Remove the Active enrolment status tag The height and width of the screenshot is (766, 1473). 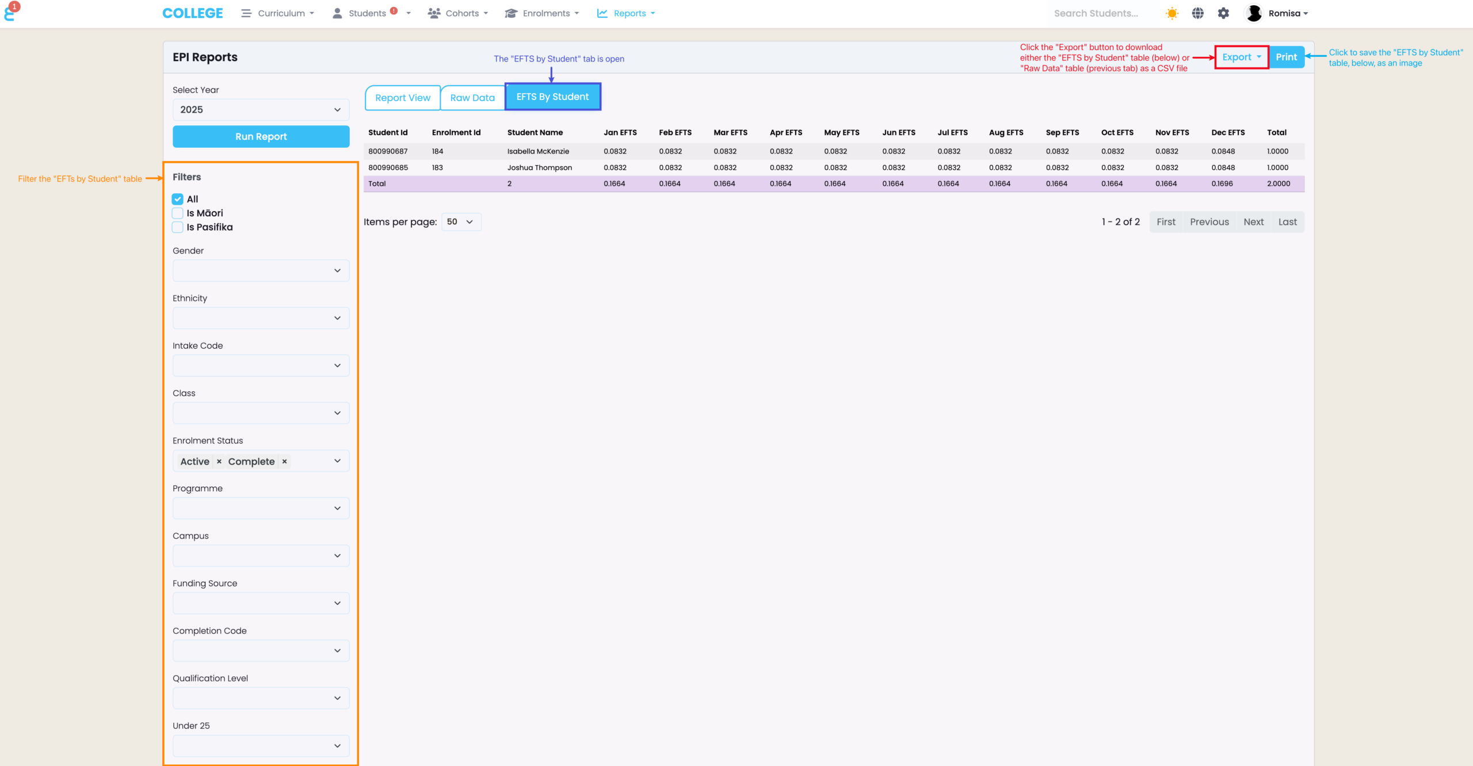pos(219,461)
